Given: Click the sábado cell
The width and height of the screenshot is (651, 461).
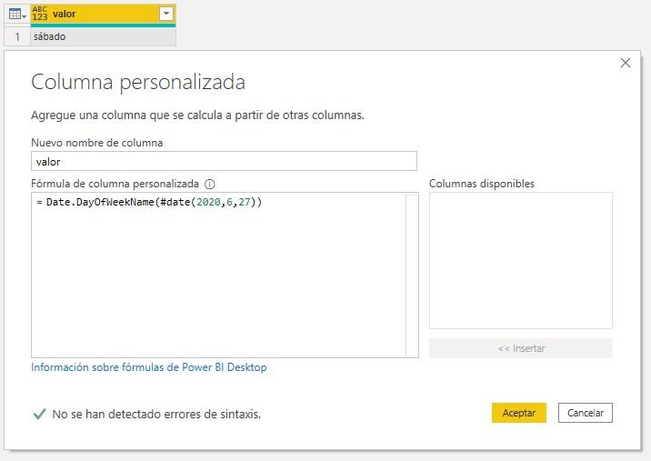Looking at the screenshot, I should point(102,36).
